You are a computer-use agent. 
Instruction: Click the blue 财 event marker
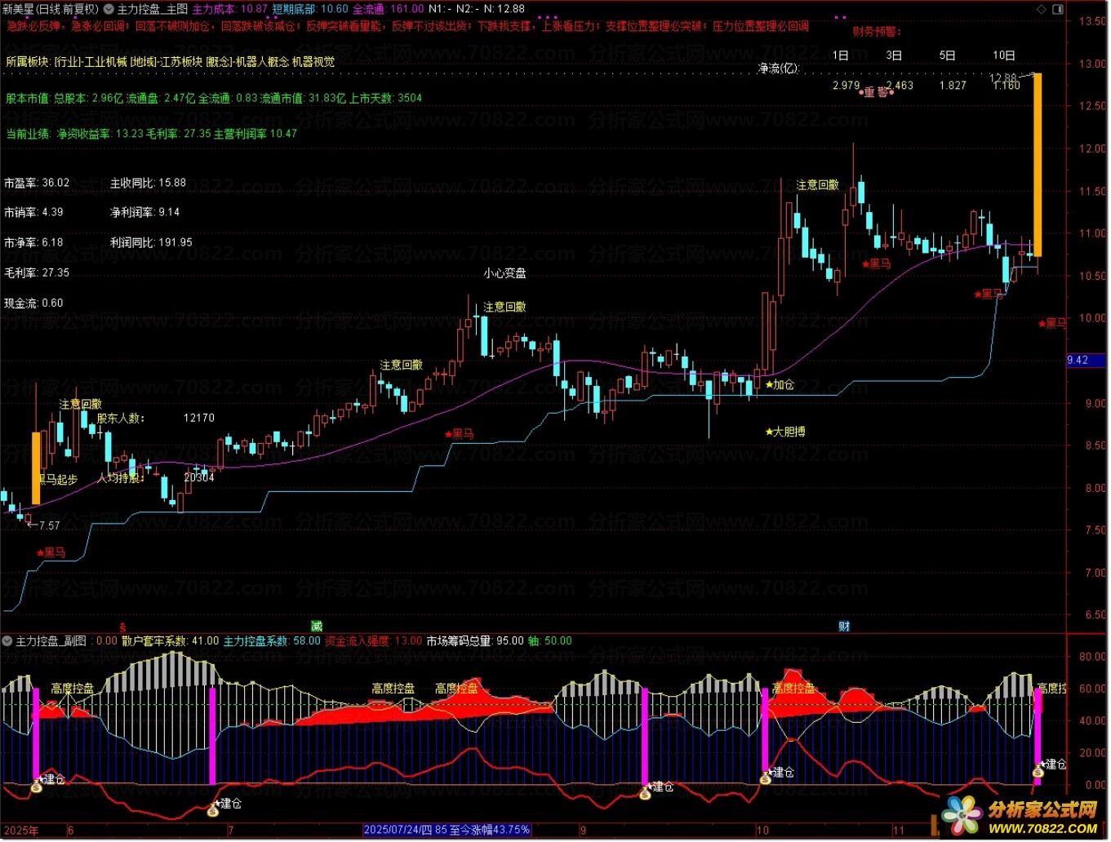pyautogui.click(x=844, y=627)
